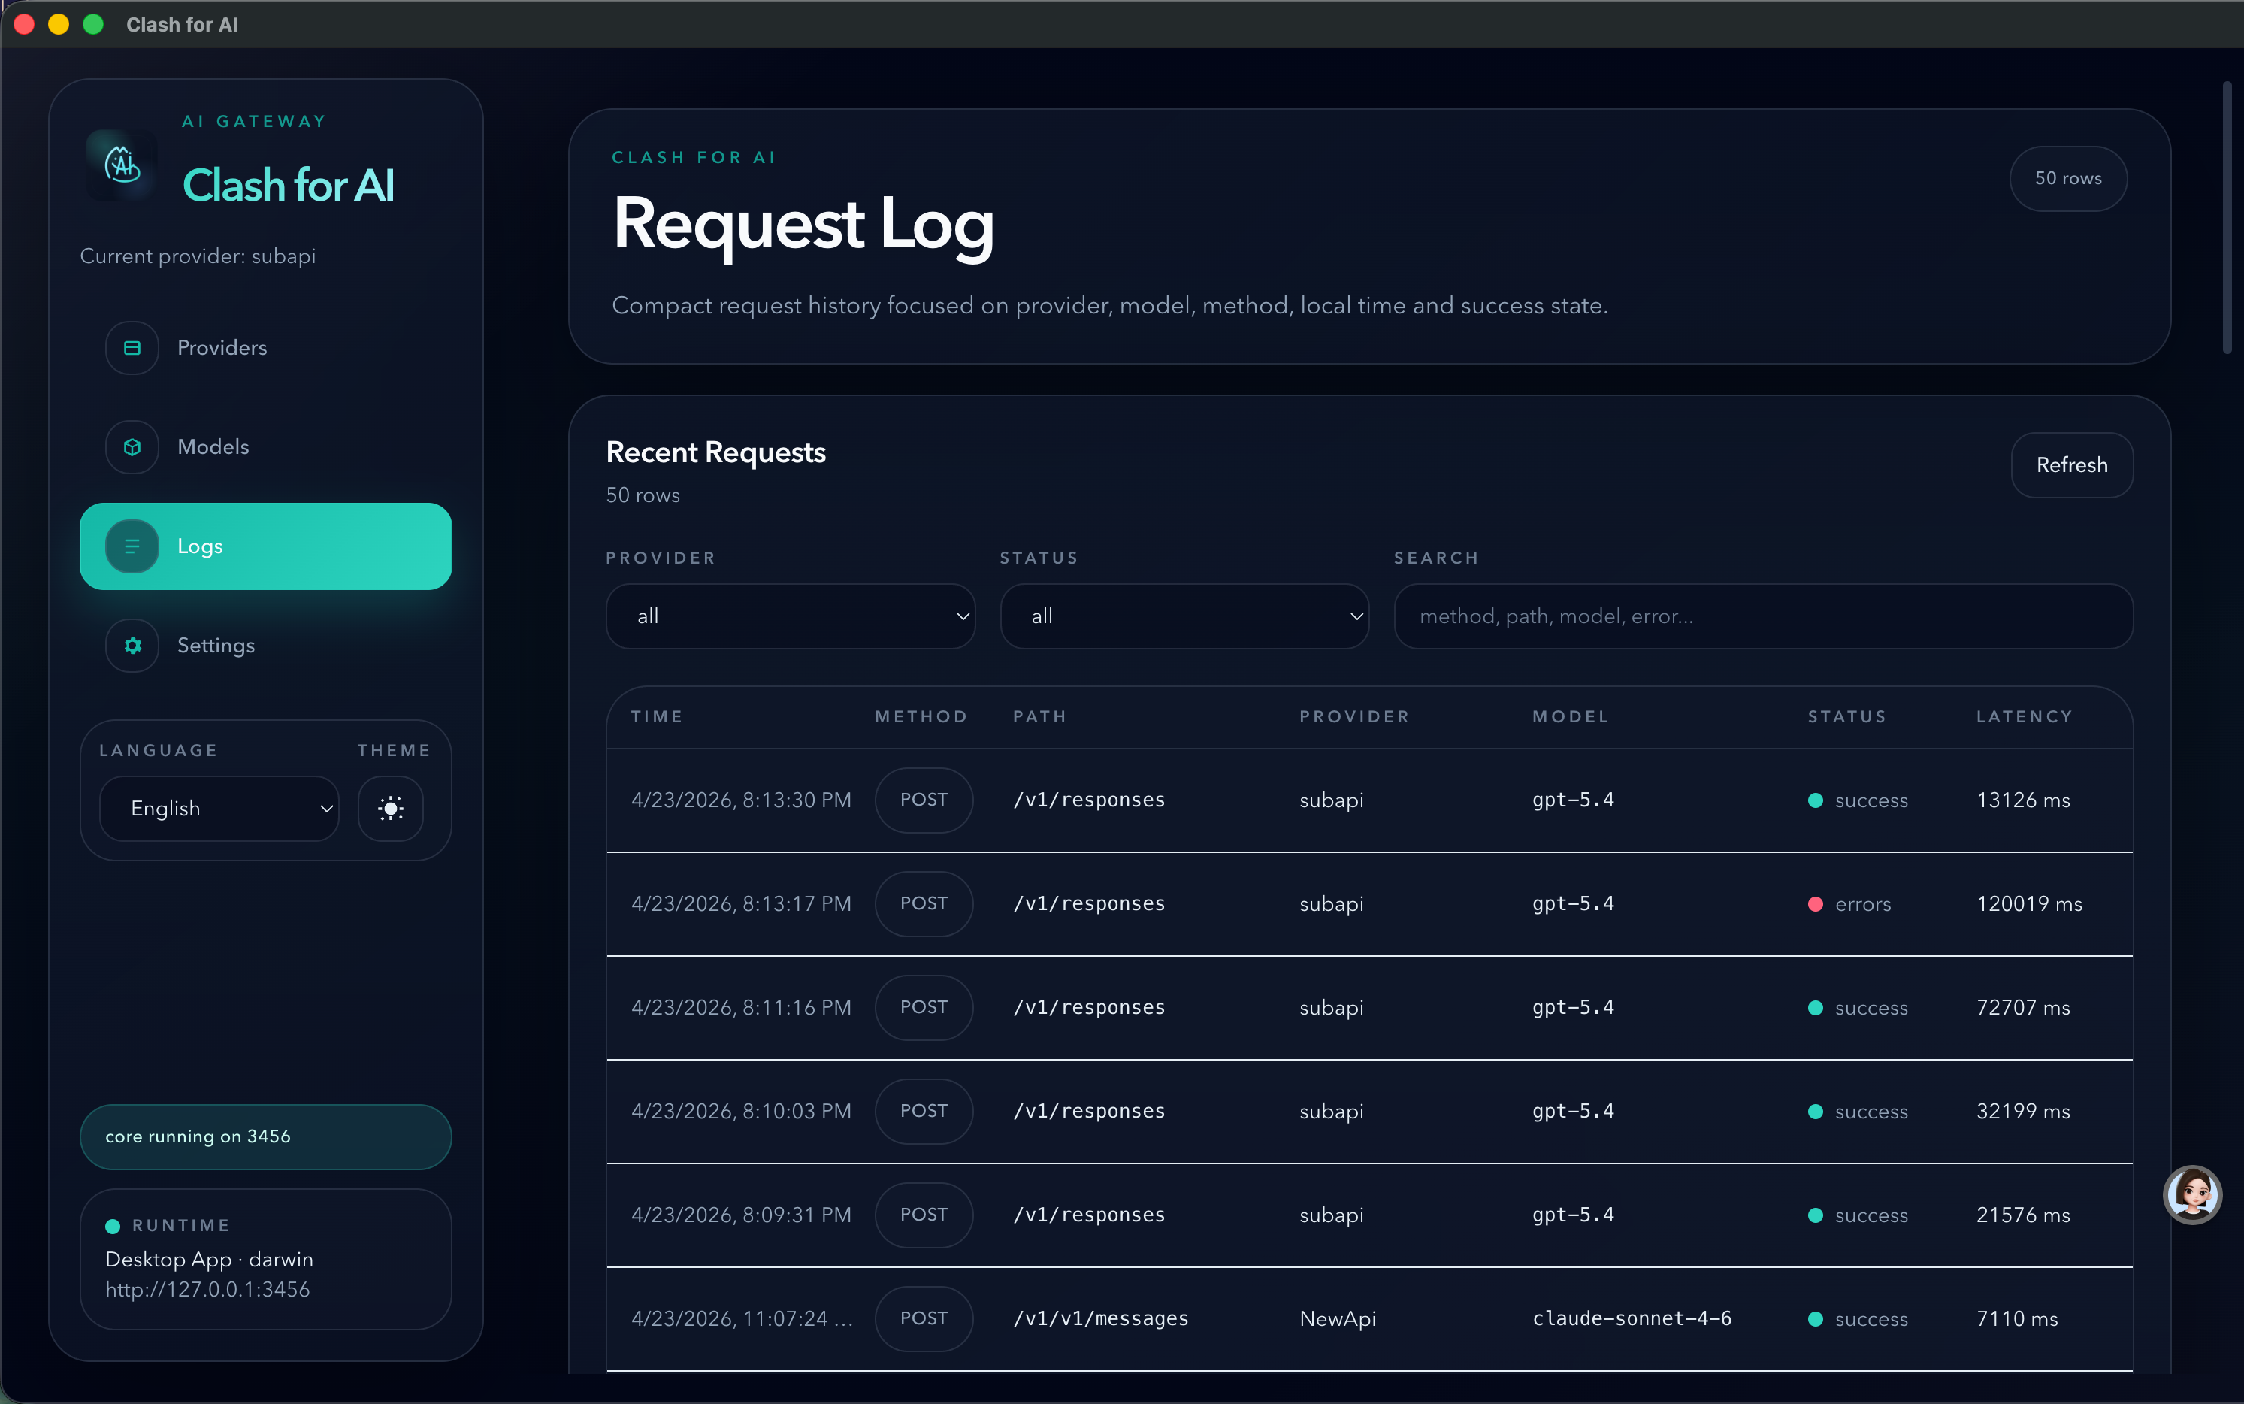This screenshot has width=2244, height=1404.
Task: Click the floating avatar assistant icon
Action: 2192,1194
